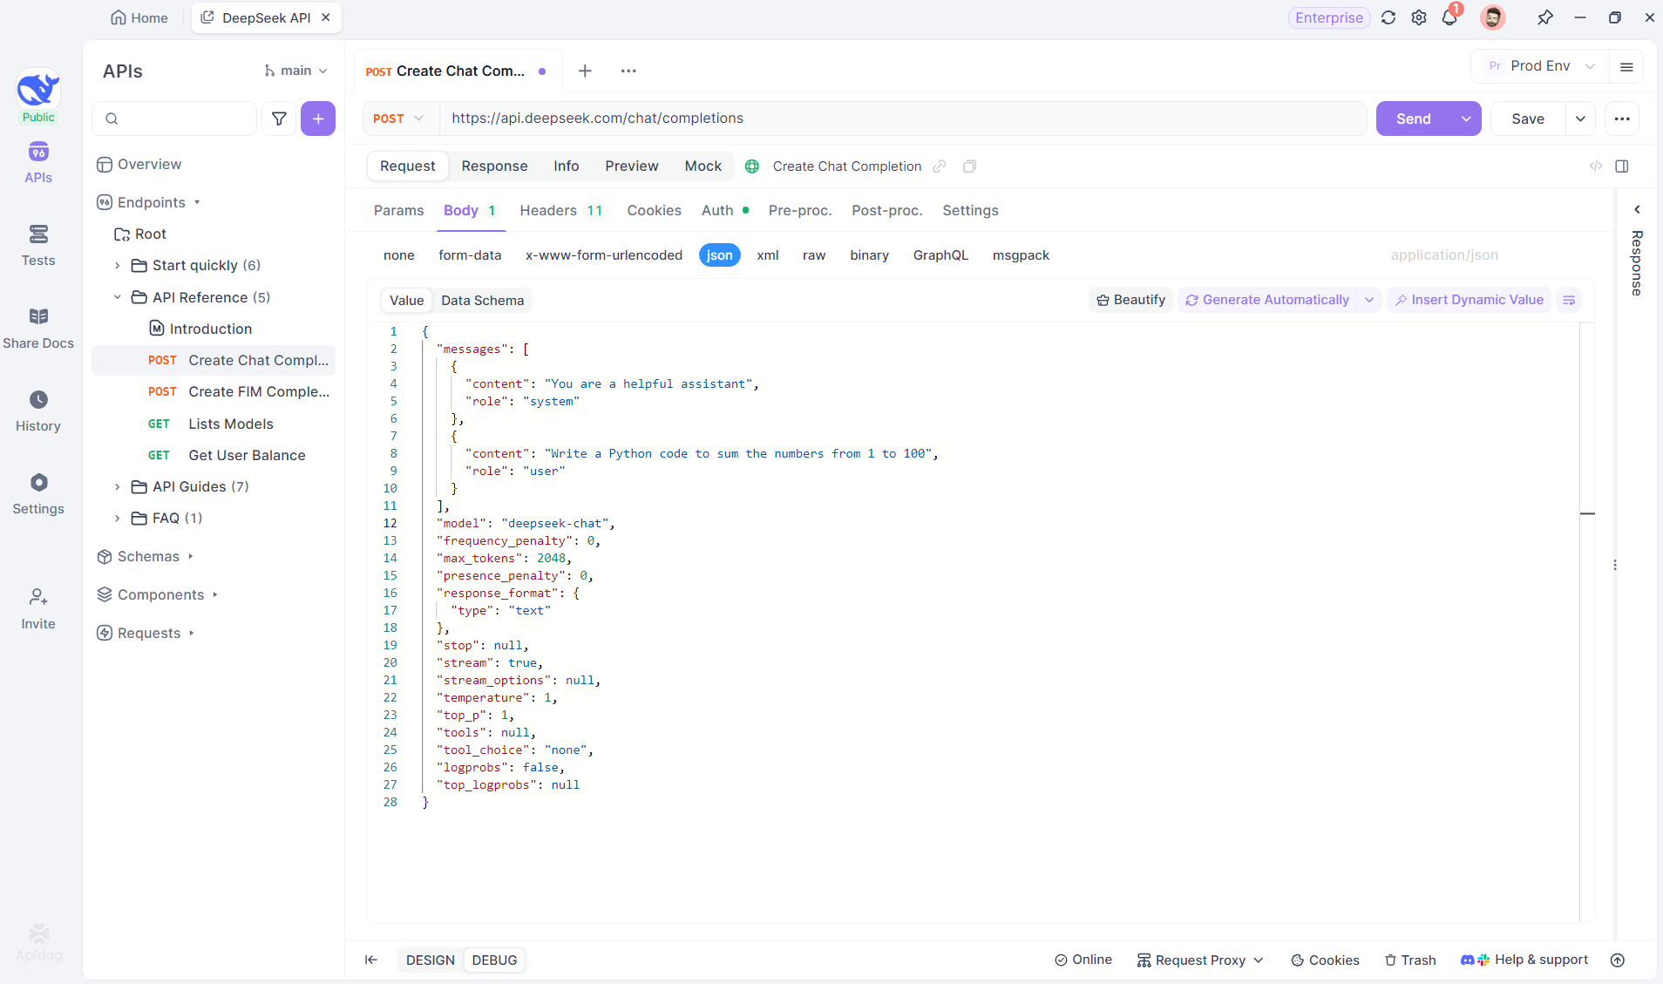Select the raw body type

pos(814,255)
